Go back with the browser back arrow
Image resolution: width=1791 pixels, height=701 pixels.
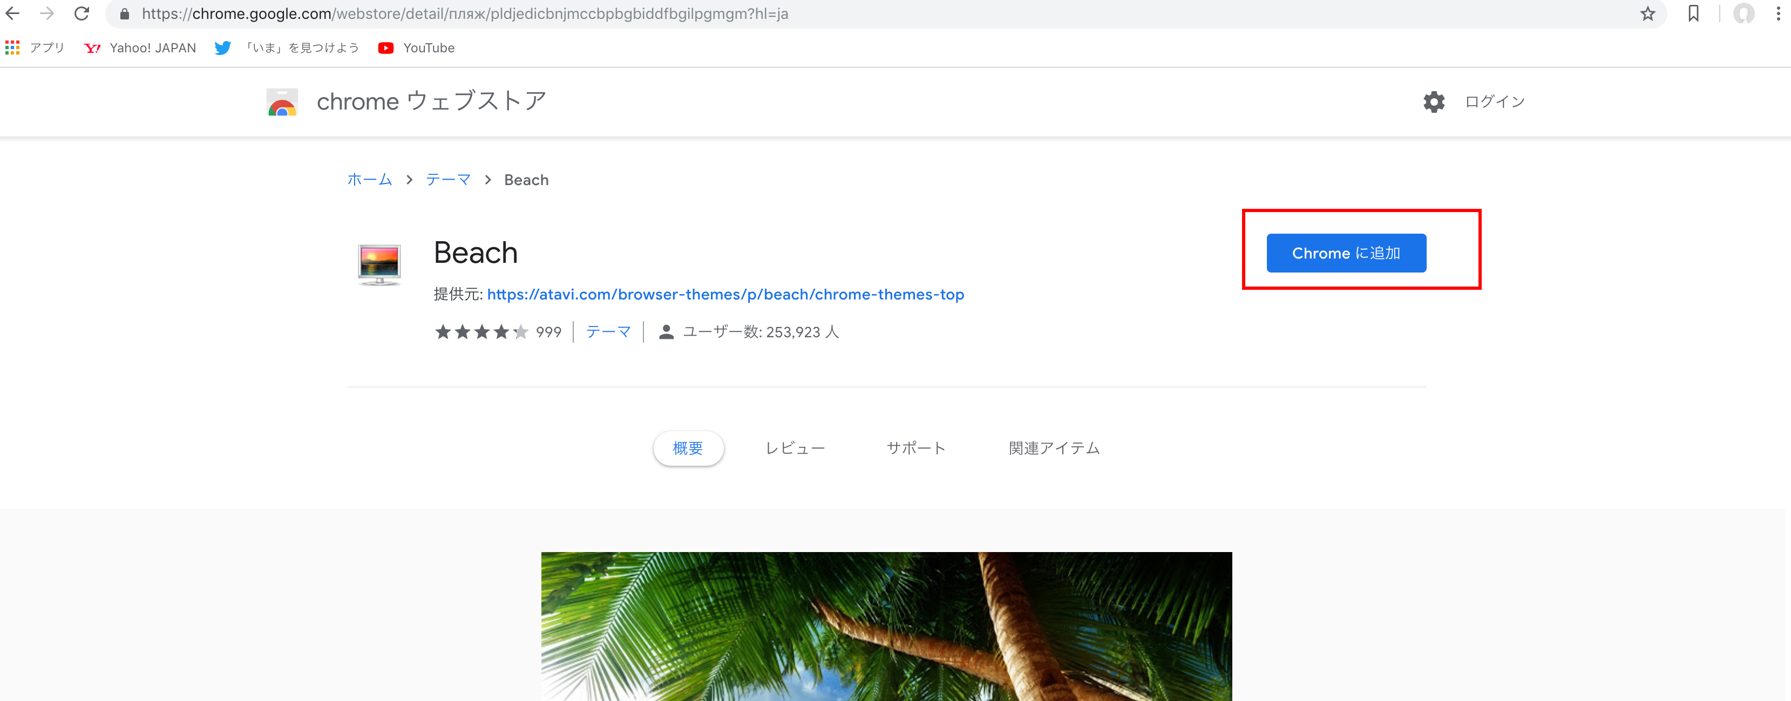tap(12, 13)
